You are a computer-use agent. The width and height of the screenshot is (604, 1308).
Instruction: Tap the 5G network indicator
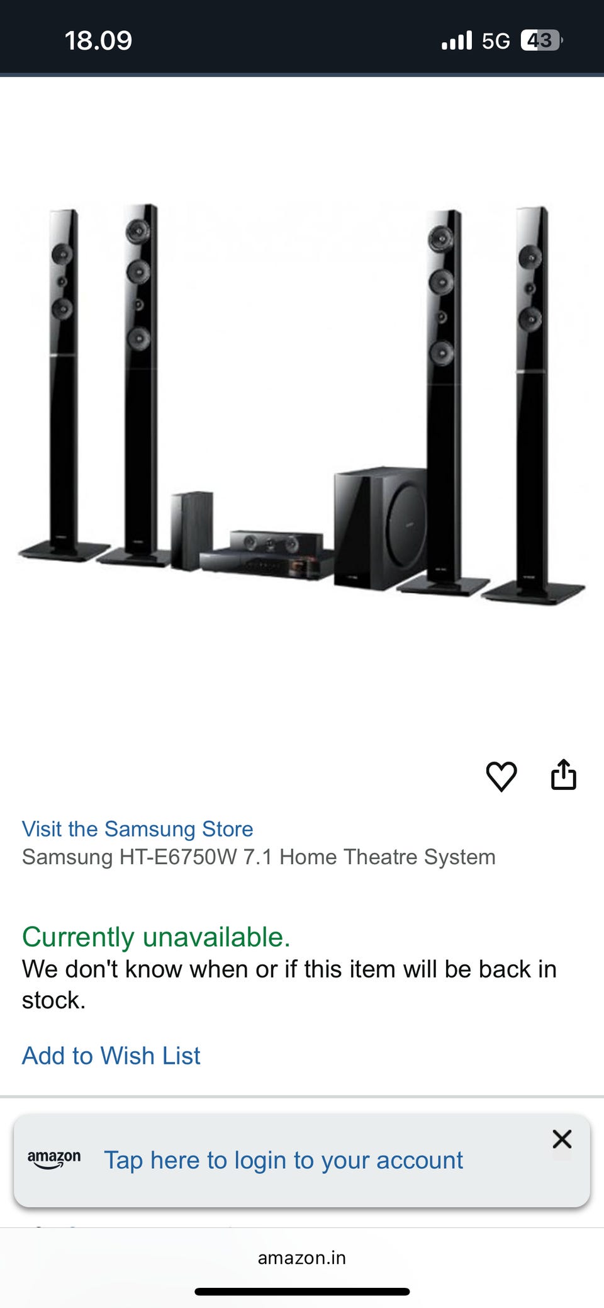[496, 41]
